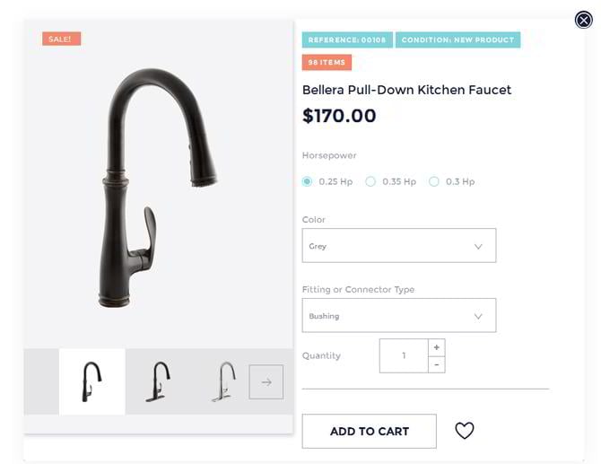Select the 0.25 Hp horsepower option
This screenshot has width=601, height=464.
click(x=307, y=181)
